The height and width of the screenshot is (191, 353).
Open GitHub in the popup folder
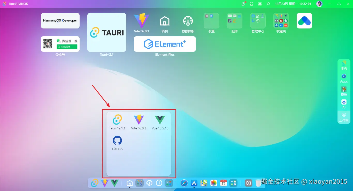pyautogui.click(x=117, y=143)
